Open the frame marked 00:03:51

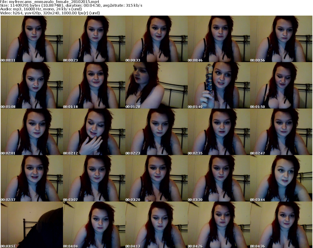32,225
